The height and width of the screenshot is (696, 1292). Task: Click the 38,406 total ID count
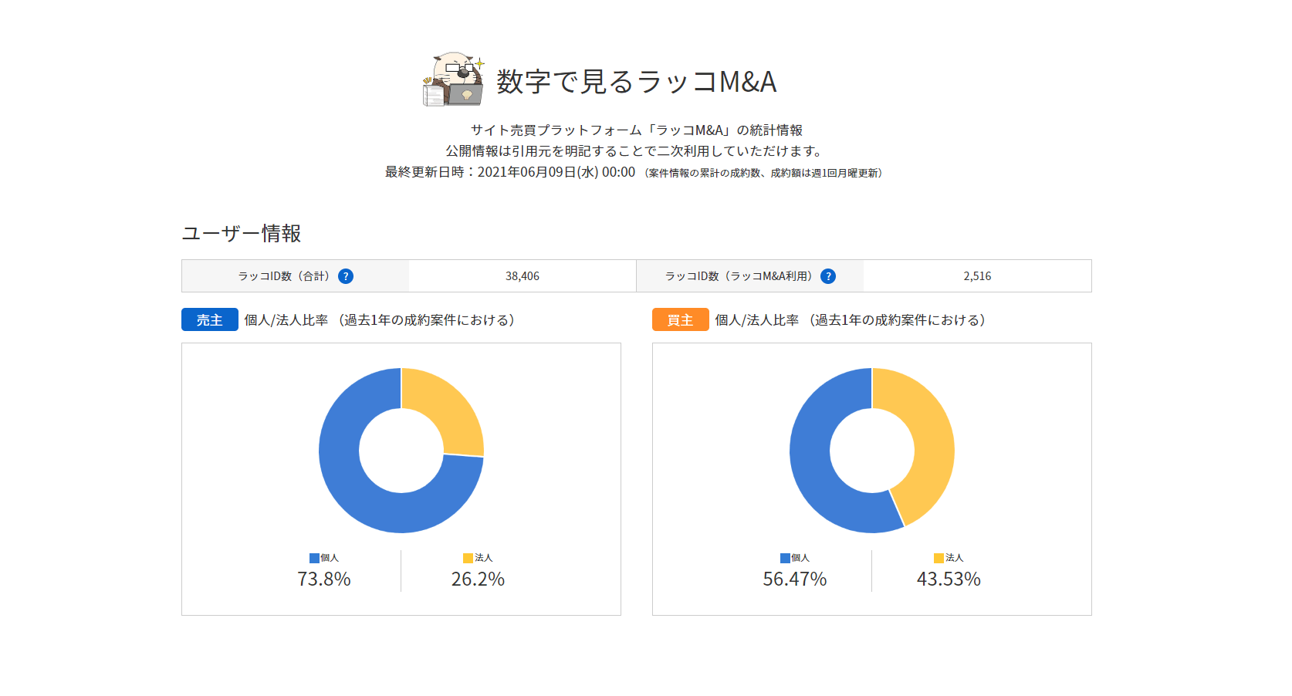(523, 276)
